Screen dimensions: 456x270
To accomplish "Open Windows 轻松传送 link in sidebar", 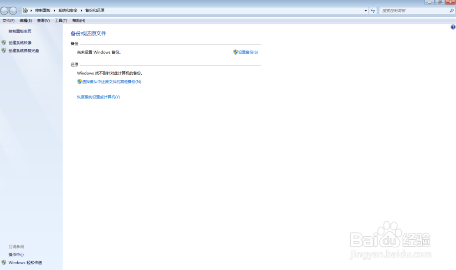I will tap(25, 262).
